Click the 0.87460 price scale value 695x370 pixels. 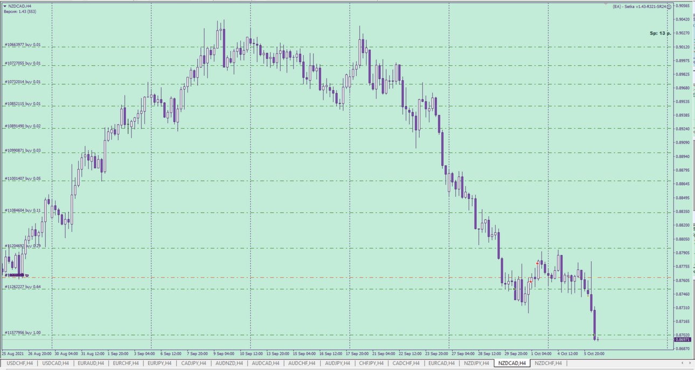[x=683, y=294]
